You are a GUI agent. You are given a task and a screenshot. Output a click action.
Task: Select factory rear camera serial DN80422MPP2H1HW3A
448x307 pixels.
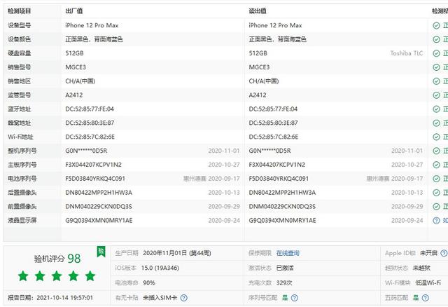pos(99,193)
